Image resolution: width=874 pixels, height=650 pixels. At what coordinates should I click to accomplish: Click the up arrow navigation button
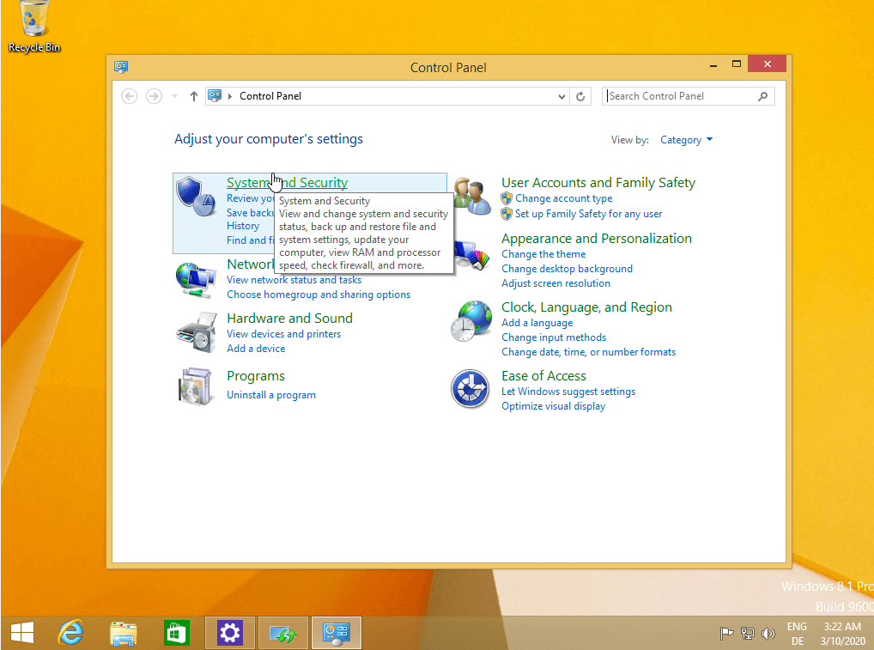click(x=193, y=96)
